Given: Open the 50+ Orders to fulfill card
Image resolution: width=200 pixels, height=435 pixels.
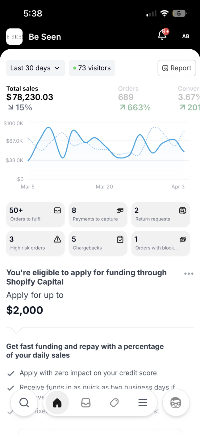Looking at the screenshot, I should pyautogui.click(x=35, y=214).
